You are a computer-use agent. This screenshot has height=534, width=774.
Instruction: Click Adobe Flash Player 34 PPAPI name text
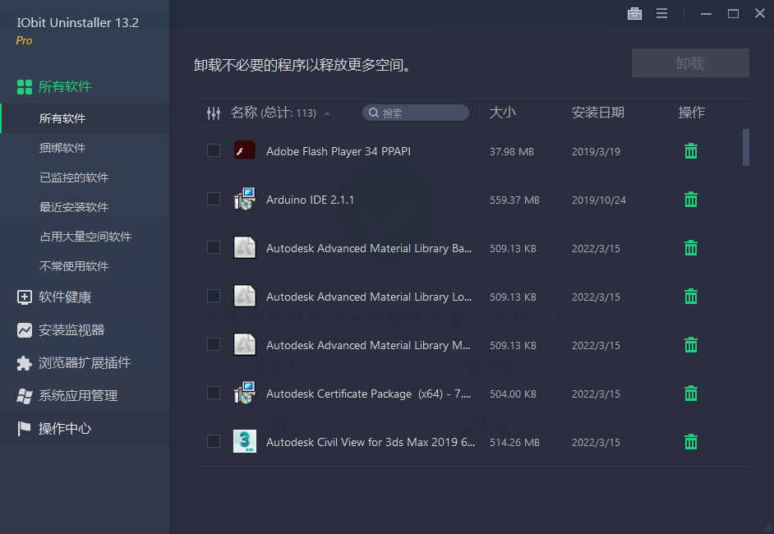(339, 151)
